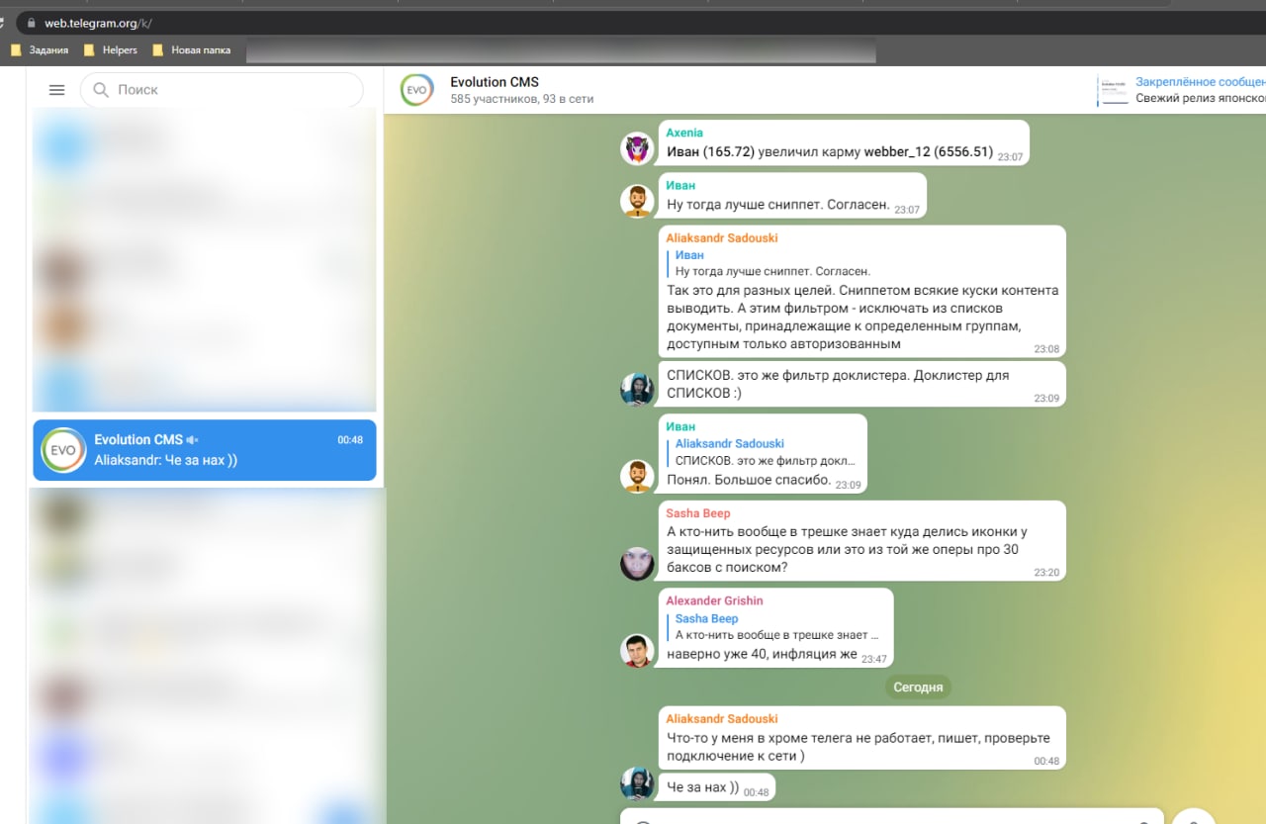
Task: Open Sasha Beep's avatar
Action: [637, 564]
